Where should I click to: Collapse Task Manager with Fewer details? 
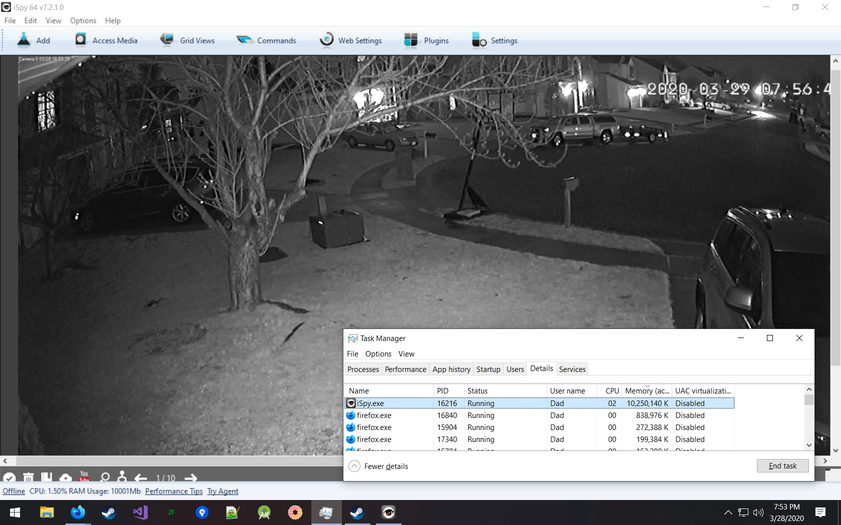tap(378, 466)
